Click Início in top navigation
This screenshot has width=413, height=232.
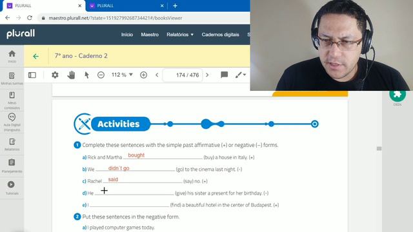127,34
